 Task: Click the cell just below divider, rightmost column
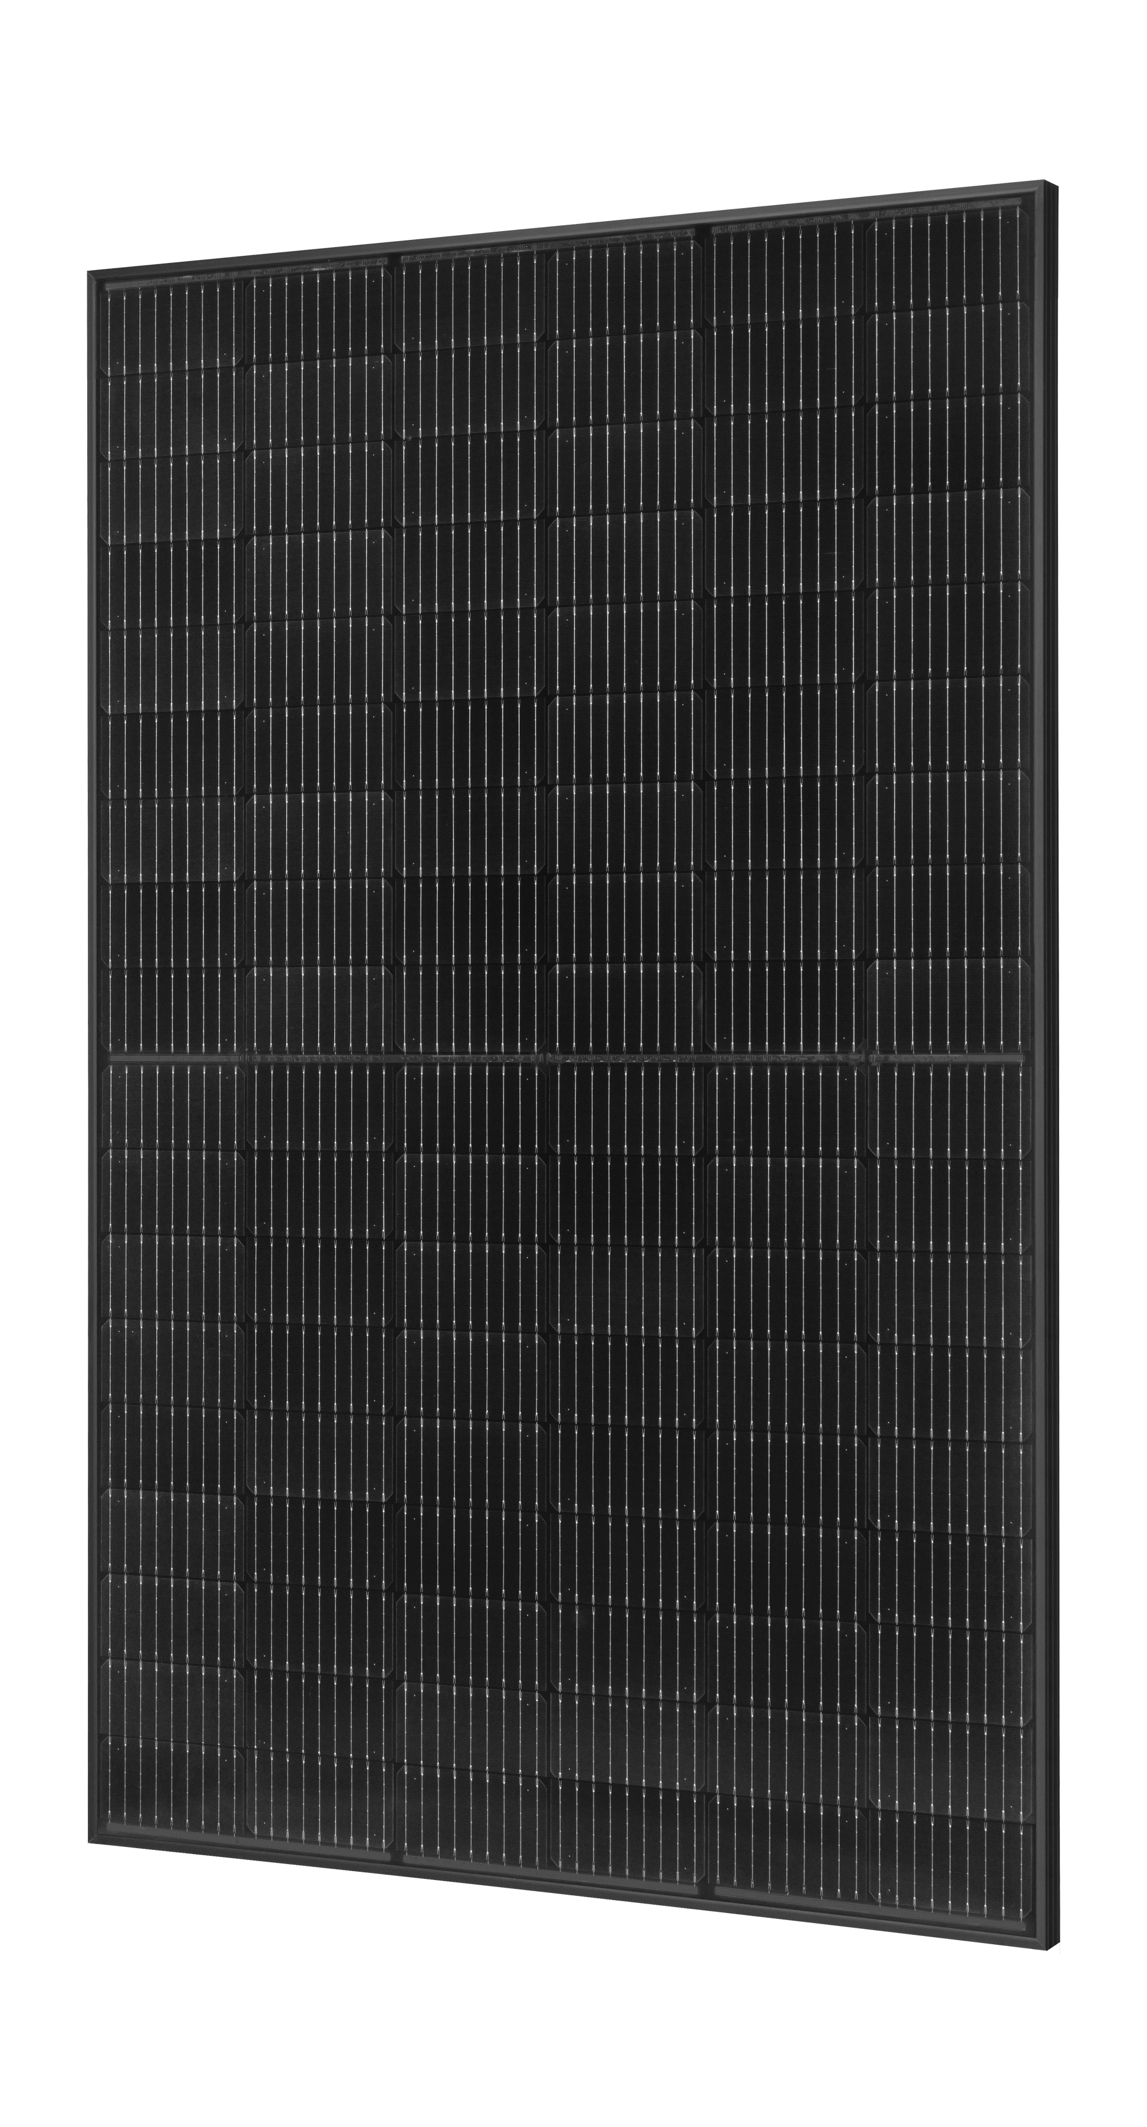pyautogui.click(x=950, y=1111)
